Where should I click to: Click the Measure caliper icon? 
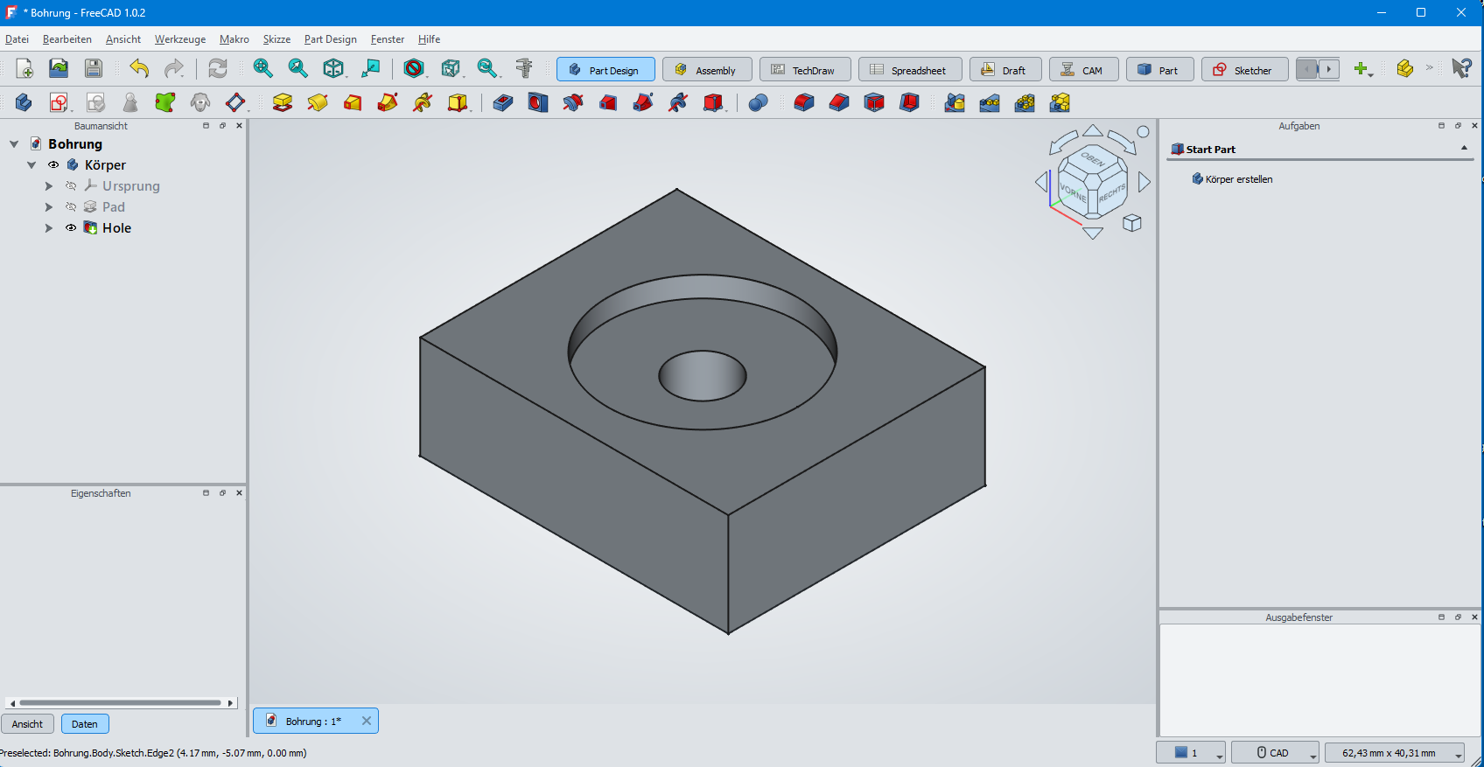[x=524, y=68]
